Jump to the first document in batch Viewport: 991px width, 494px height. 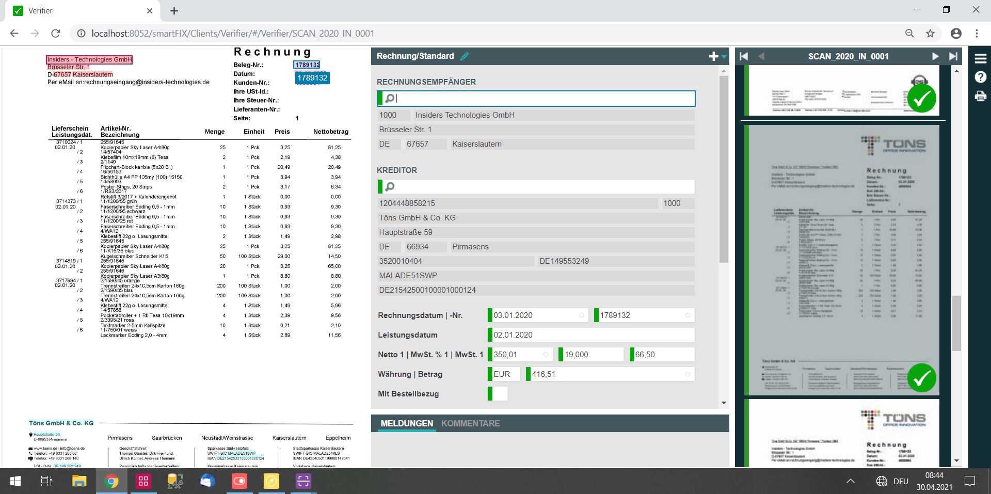[x=744, y=56]
